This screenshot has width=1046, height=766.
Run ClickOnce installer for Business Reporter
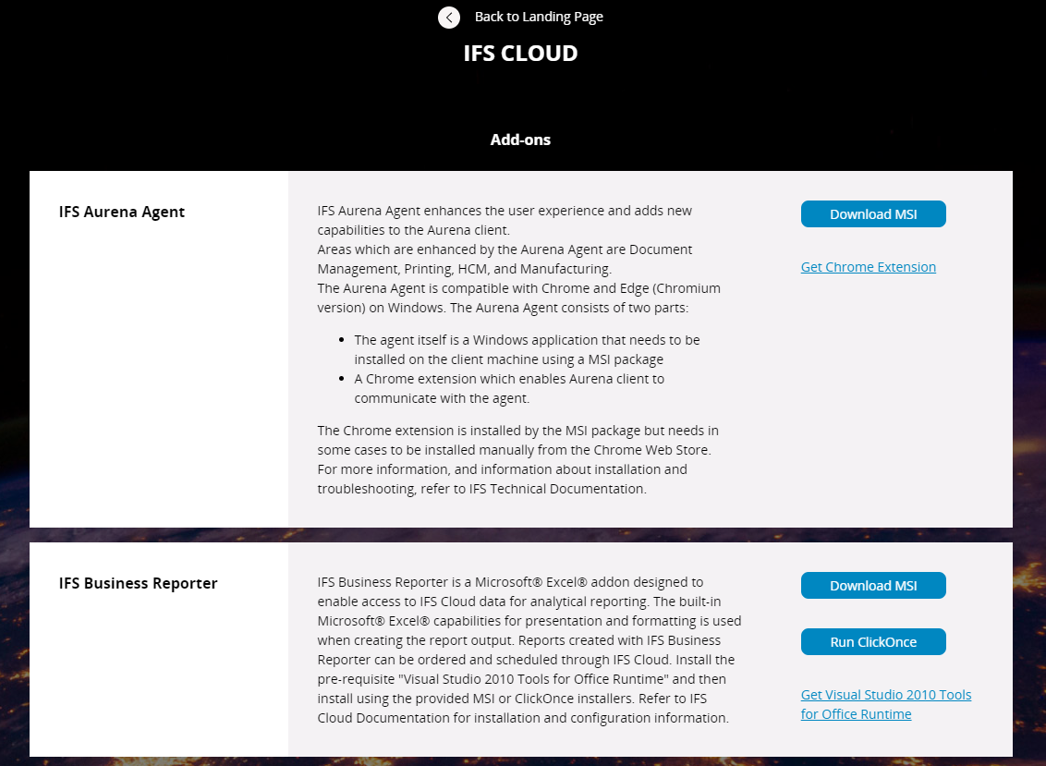point(872,641)
